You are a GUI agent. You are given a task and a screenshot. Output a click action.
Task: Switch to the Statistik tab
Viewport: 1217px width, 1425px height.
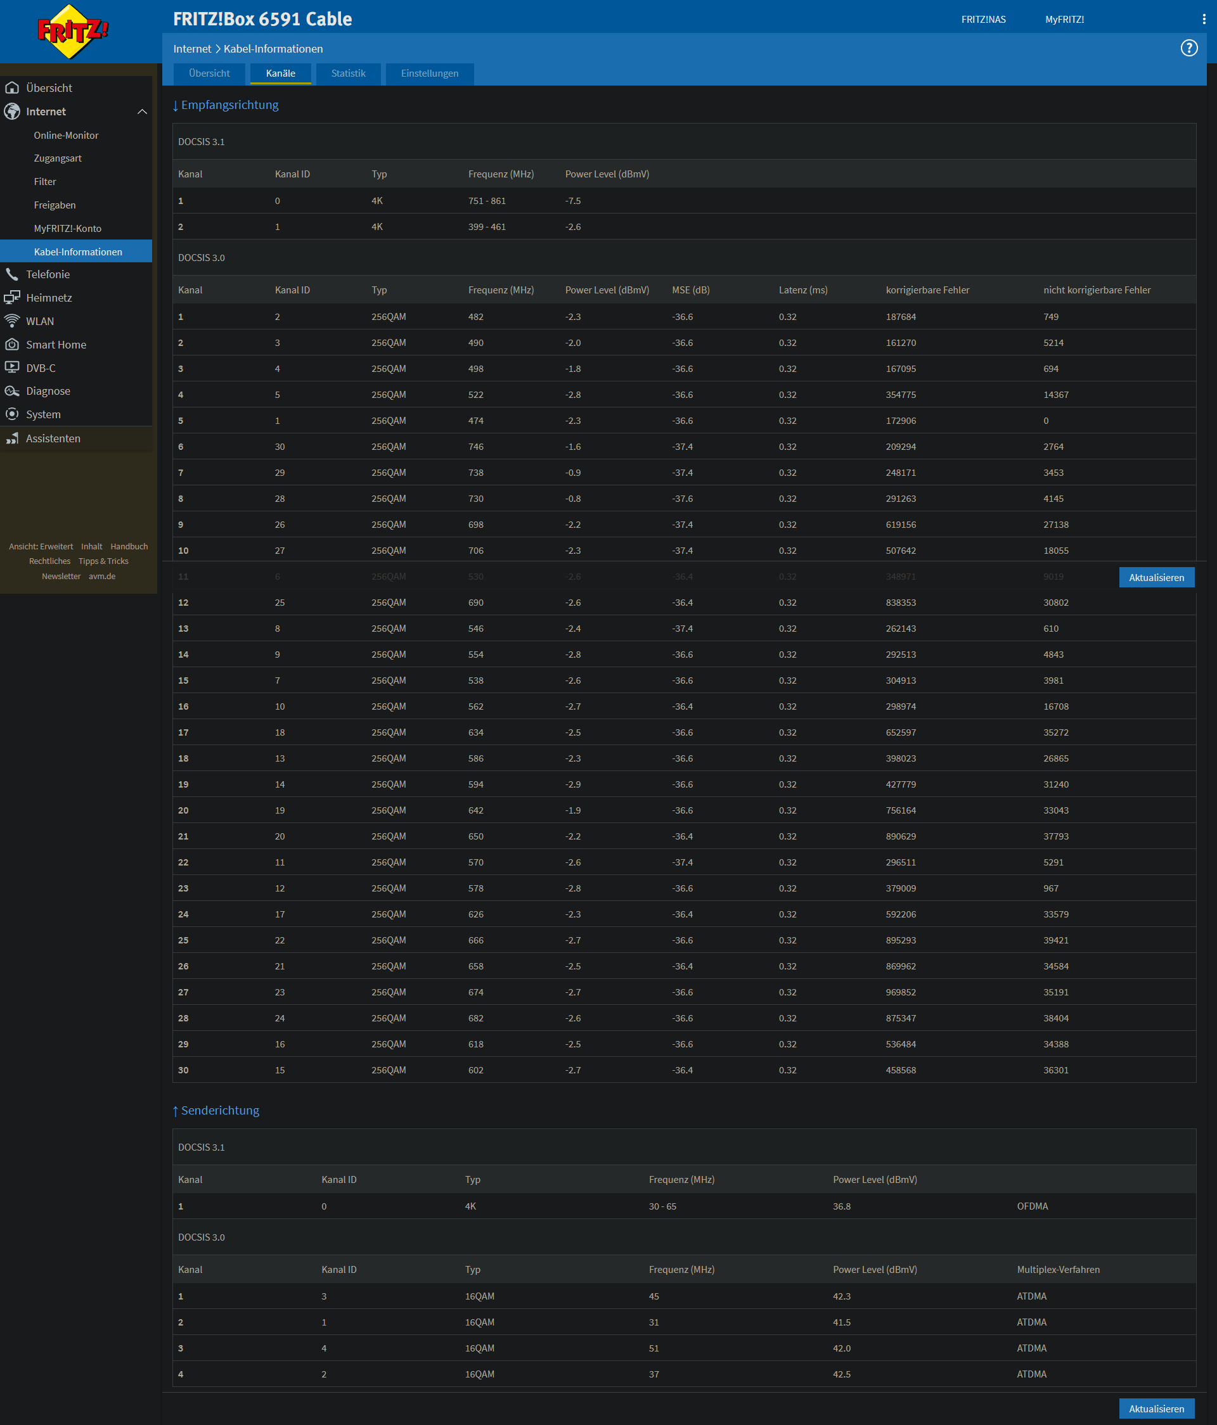pyautogui.click(x=348, y=73)
